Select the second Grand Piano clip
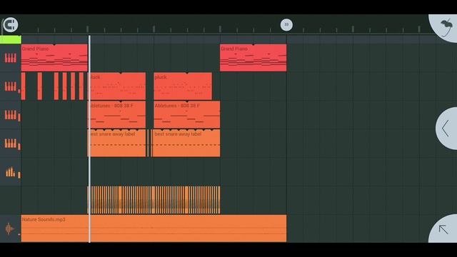 (253, 58)
